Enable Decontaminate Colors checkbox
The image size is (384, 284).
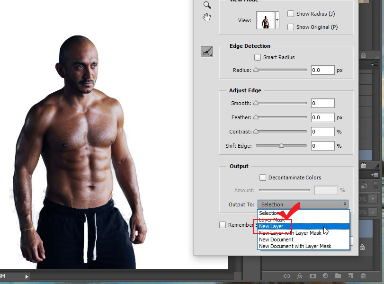pos(262,177)
